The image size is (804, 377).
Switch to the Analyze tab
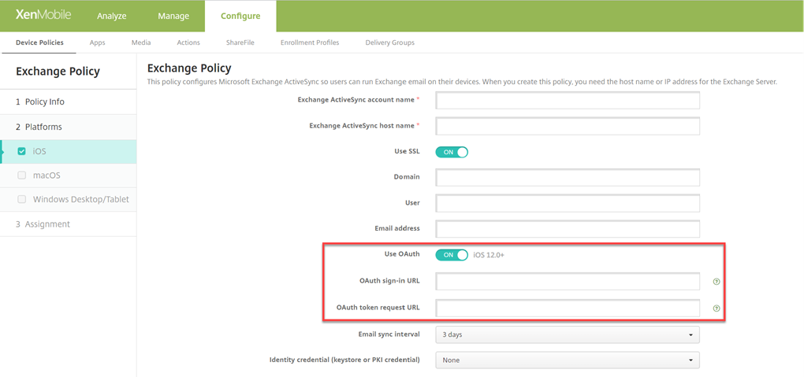pos(111,16)
